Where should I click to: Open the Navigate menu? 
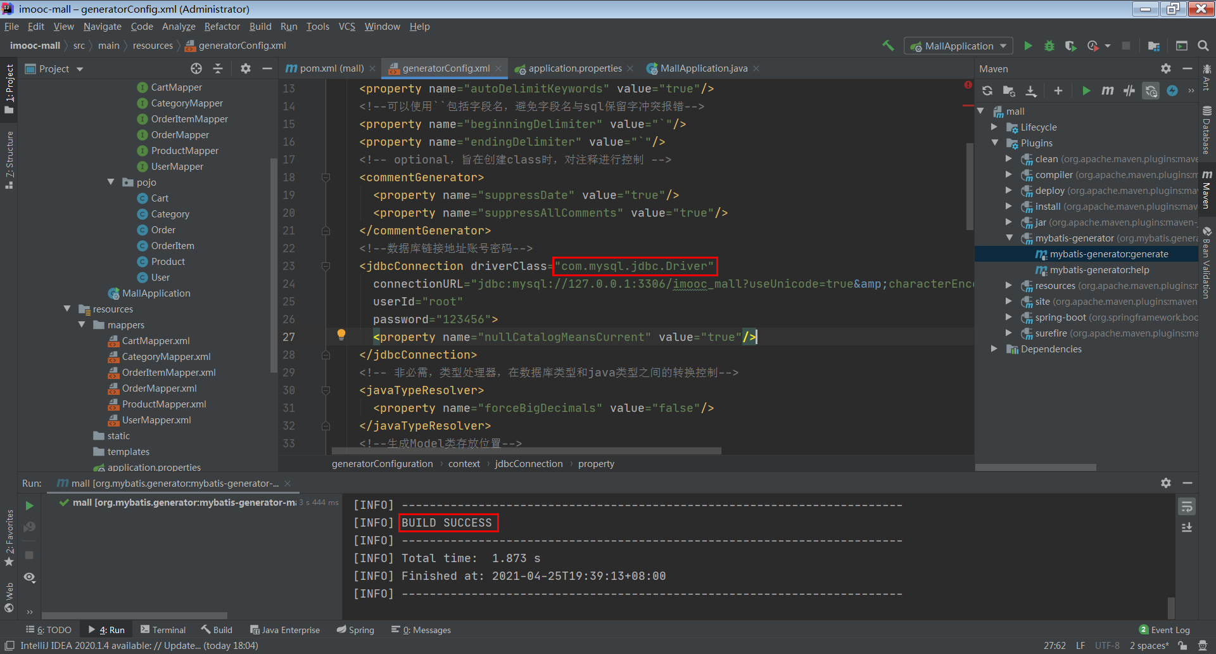pyautogui.click(x=102, y=26)
